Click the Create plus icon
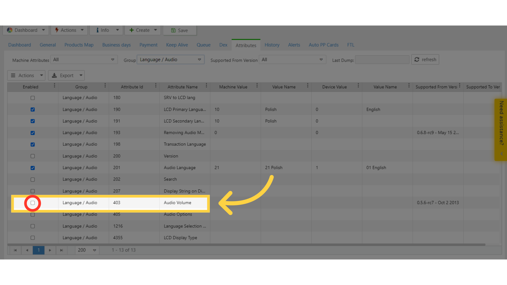Screen dimensions: 507x285 pos(132,30)
